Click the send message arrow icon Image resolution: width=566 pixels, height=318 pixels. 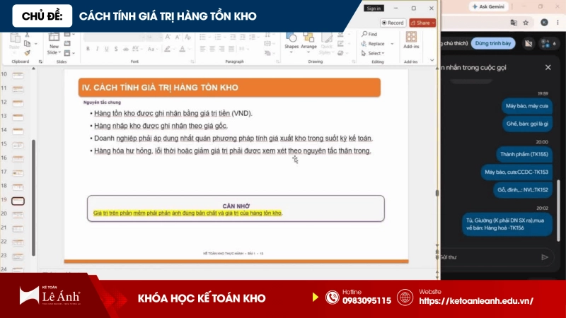pyautogui.click(x=545, y=257)
